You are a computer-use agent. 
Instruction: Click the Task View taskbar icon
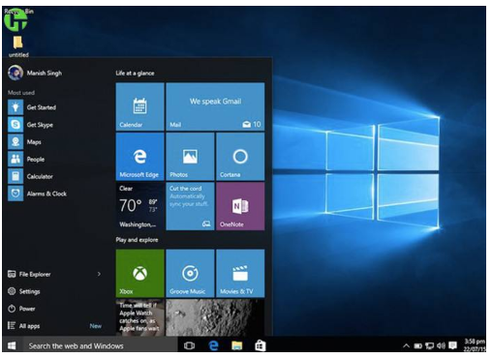(x=189, y=345)
